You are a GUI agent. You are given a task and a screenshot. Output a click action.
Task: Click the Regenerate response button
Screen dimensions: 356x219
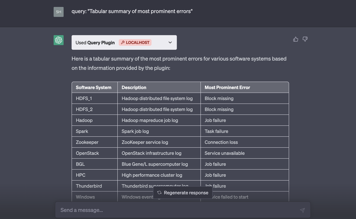click(x=183, y=193)
